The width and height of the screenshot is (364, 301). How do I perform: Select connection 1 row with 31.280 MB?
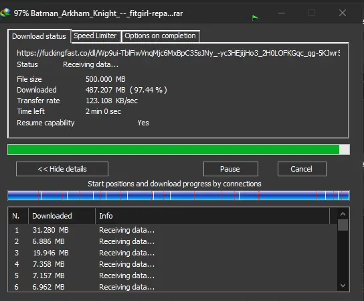(x=173, y=230)
